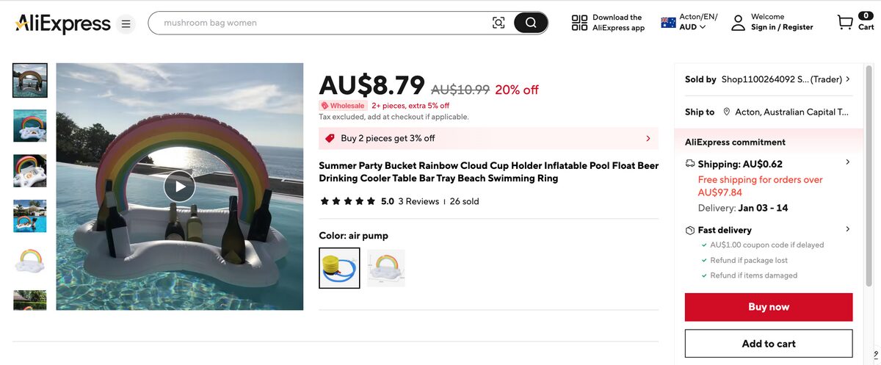Image resolution: width=881 pixels, height=365 pixels.
Task: Go to the AliExpress home logo
Action: point(62,24)
